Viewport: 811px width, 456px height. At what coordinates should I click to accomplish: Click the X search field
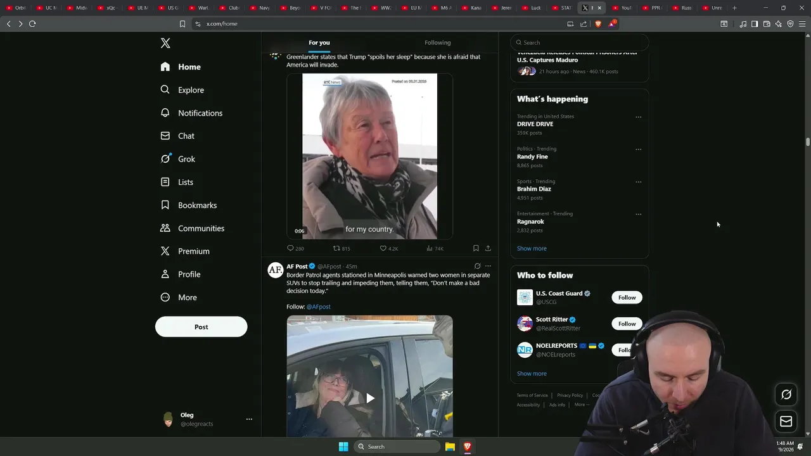(x=579, y=42)
